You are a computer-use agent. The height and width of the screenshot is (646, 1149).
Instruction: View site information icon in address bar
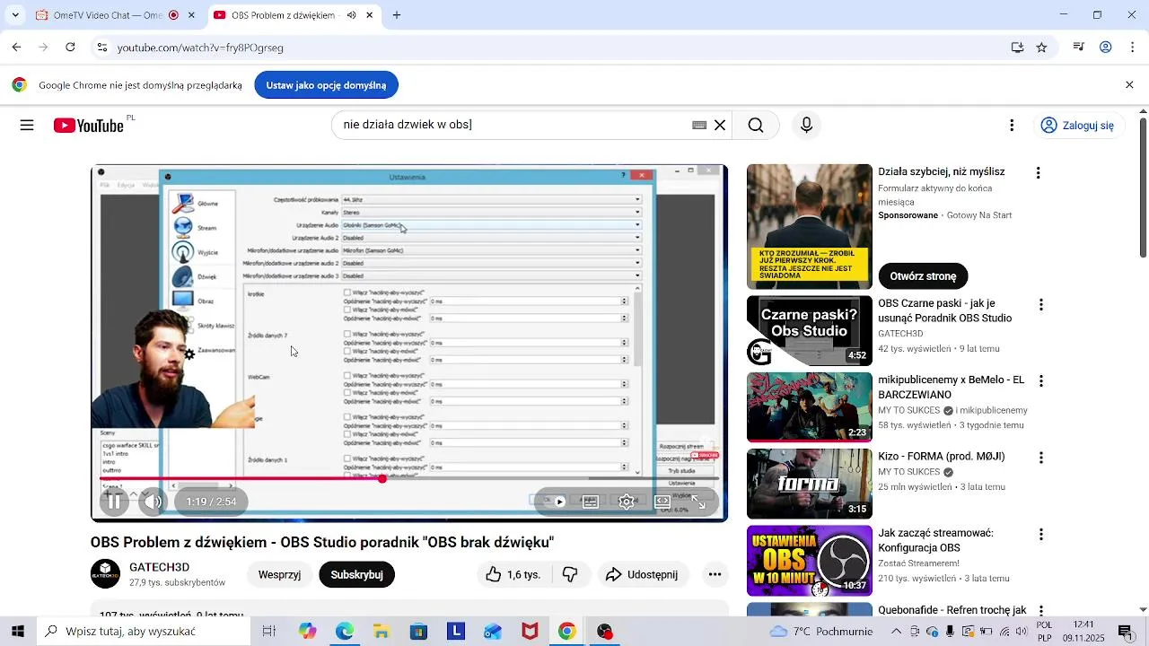[102, 48]
